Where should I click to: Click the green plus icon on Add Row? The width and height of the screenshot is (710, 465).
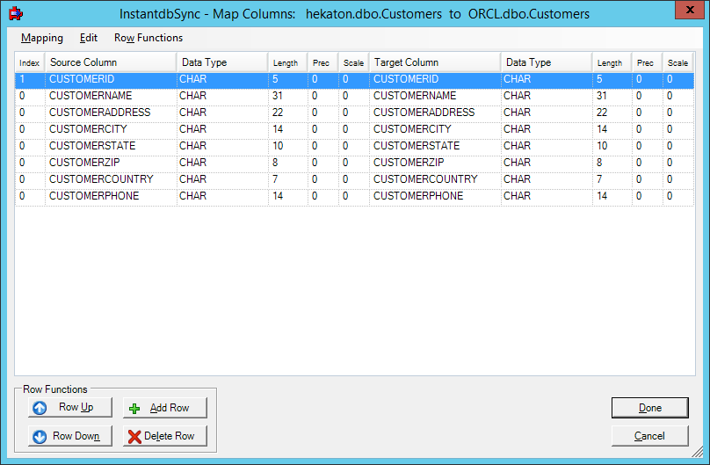coord(134,409)
